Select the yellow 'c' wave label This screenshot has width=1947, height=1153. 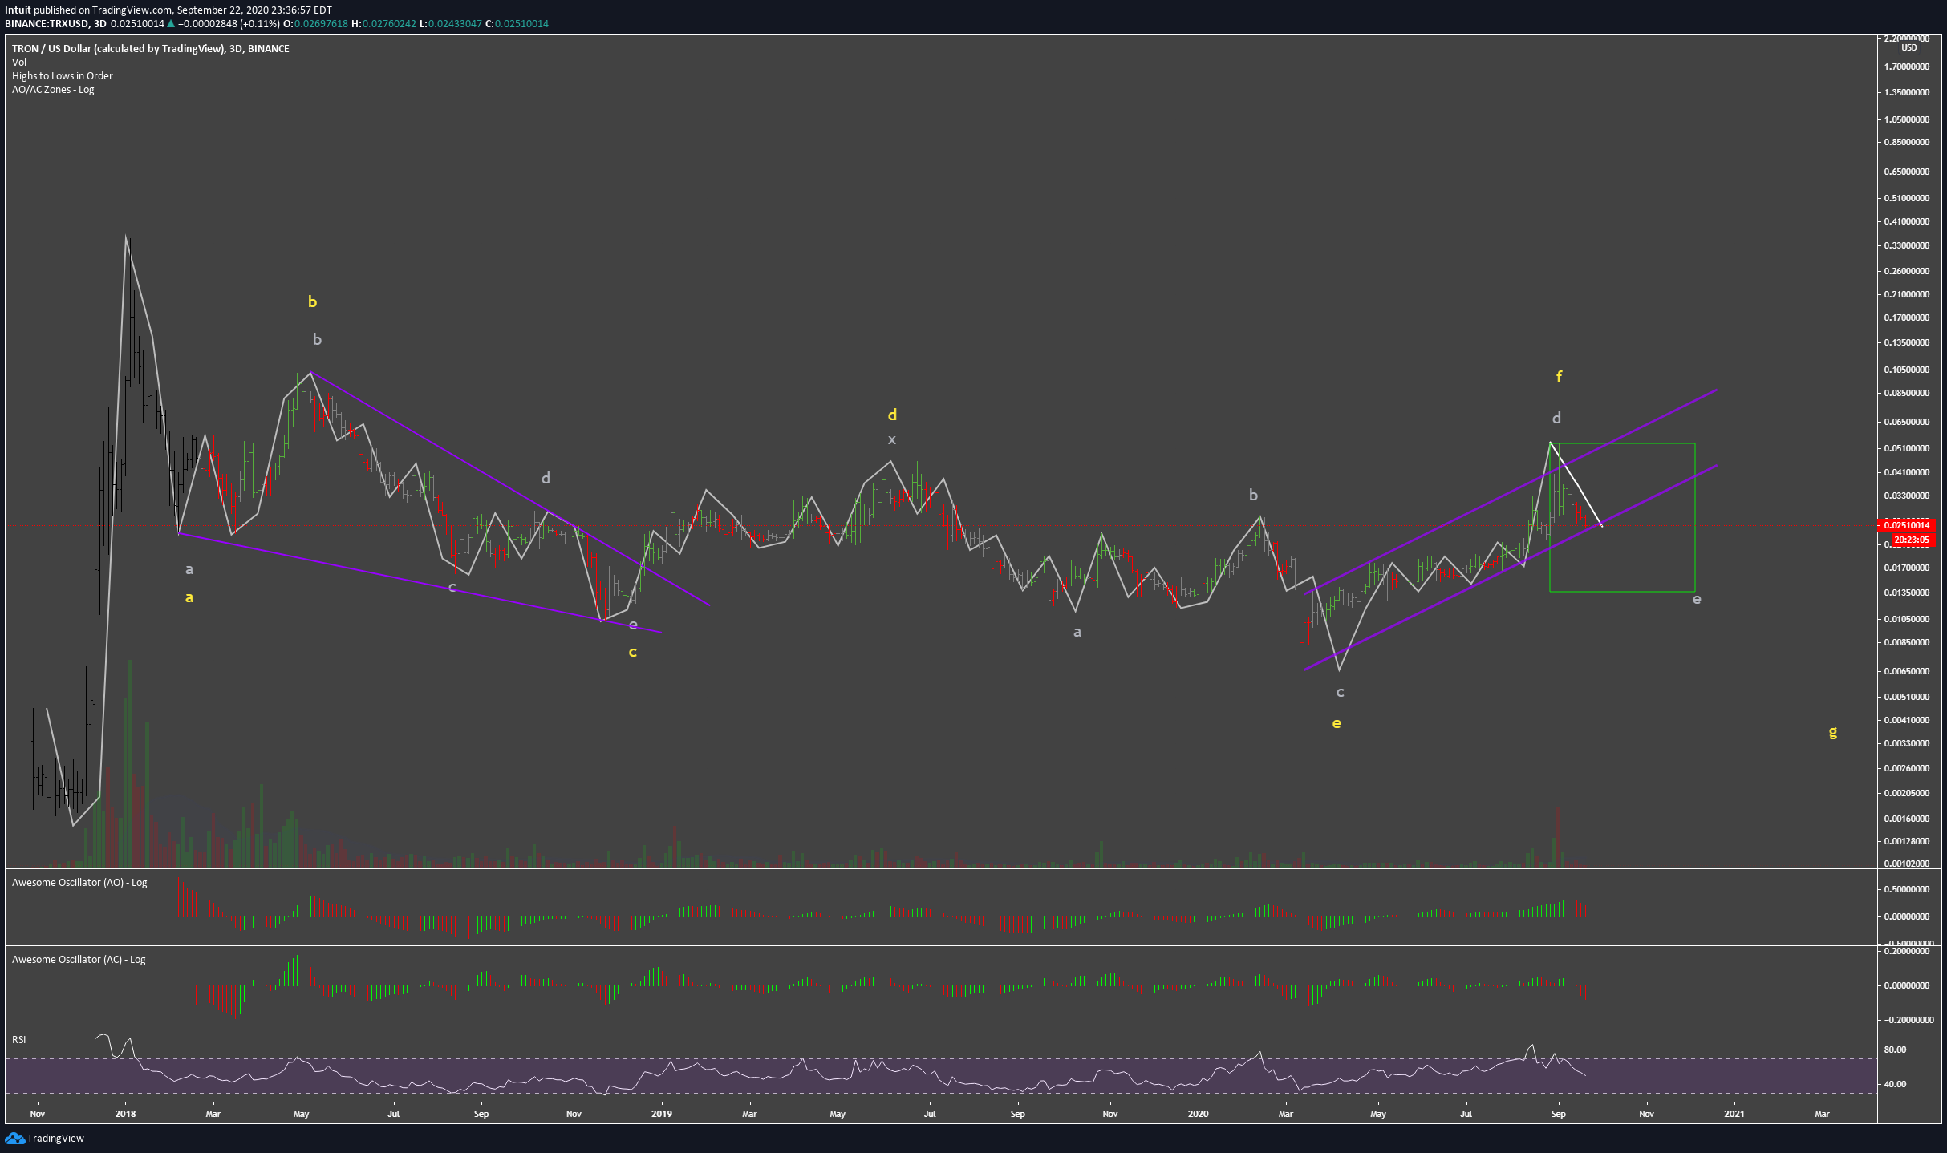tap(632, 652)
